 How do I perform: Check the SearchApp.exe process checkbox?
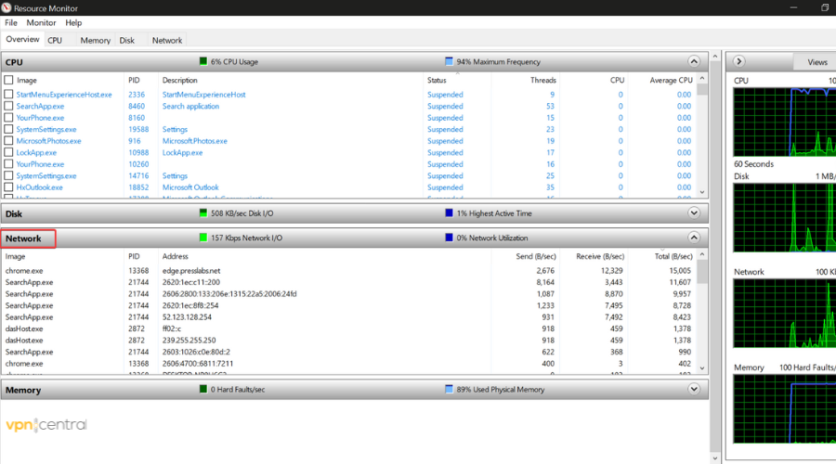pyautogui.click(x=9, y=107)
